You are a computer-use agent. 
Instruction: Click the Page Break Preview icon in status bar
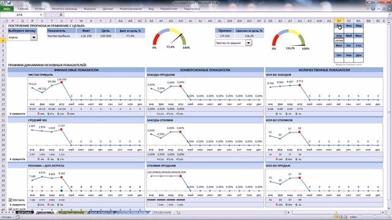(345, 218)
